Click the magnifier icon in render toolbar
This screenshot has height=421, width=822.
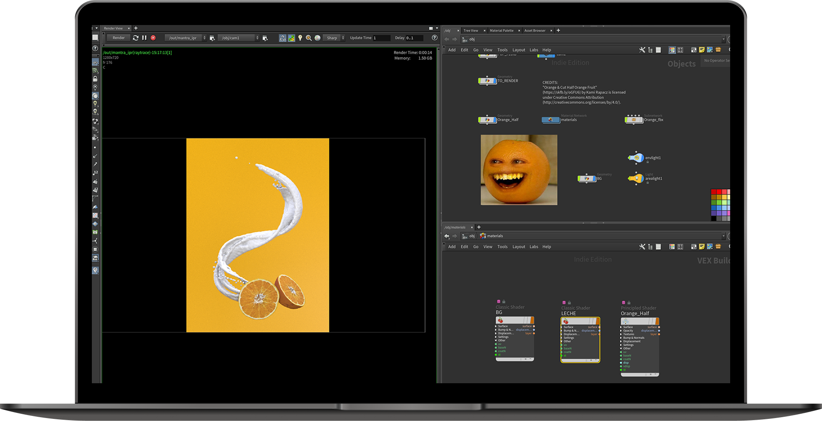[x=309, y=38]
